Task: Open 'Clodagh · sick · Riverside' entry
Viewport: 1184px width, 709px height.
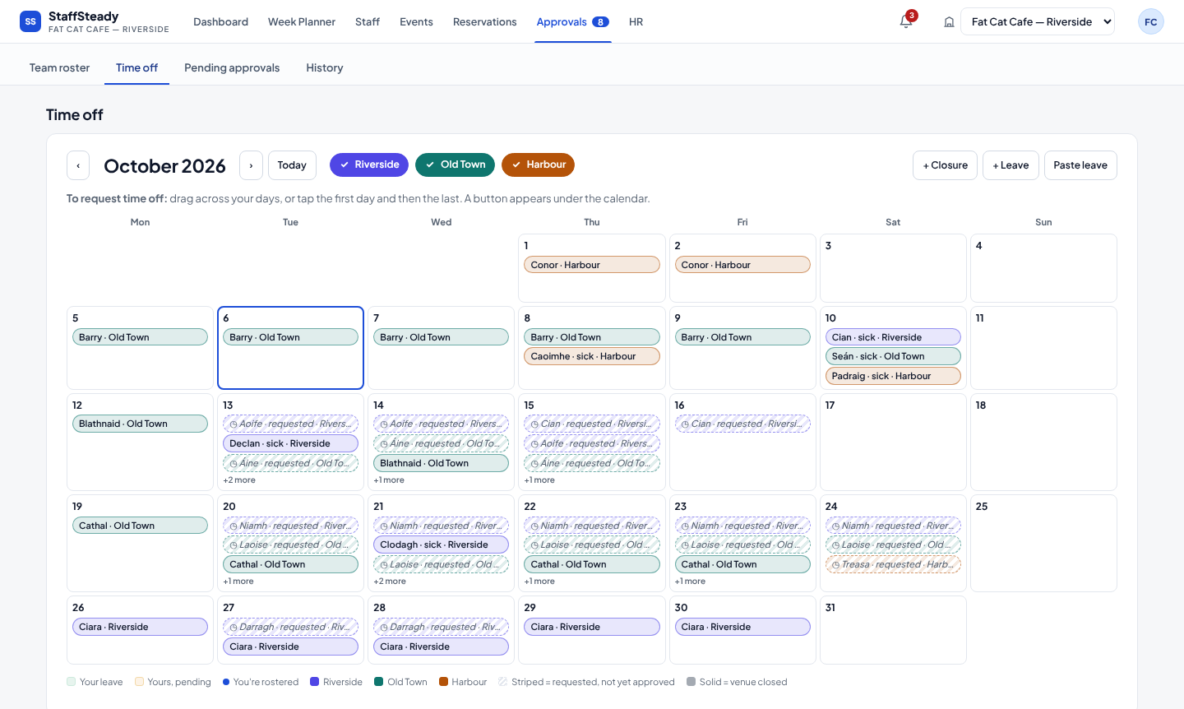Action: [x=442, y=544]
